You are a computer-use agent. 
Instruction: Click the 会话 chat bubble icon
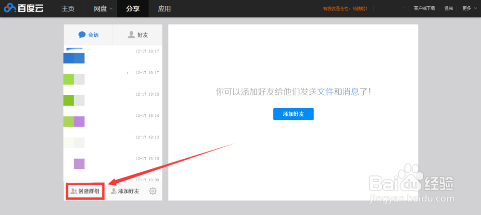pos(82,35)
